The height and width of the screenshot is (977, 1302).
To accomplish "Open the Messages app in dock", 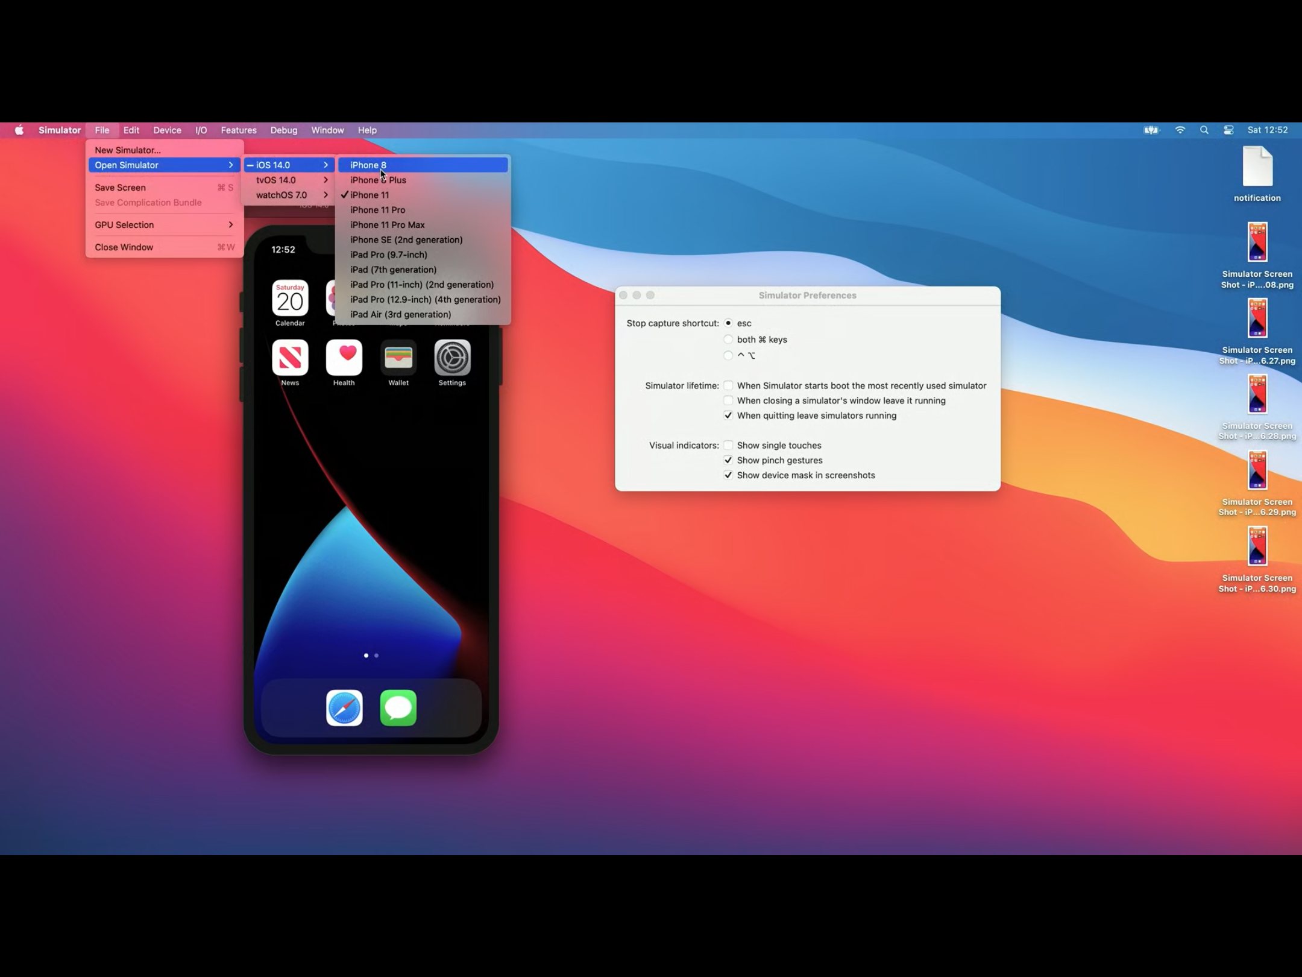I will click(x=398, y=707).
